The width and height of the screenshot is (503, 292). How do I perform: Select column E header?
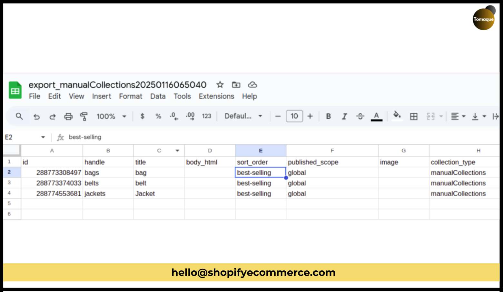click(x=261, y=151)
